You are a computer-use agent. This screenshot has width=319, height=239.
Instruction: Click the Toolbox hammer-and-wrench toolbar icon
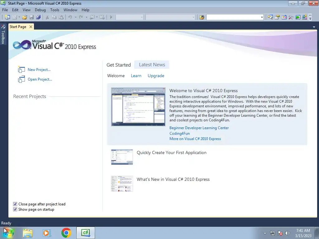(291, 17)
